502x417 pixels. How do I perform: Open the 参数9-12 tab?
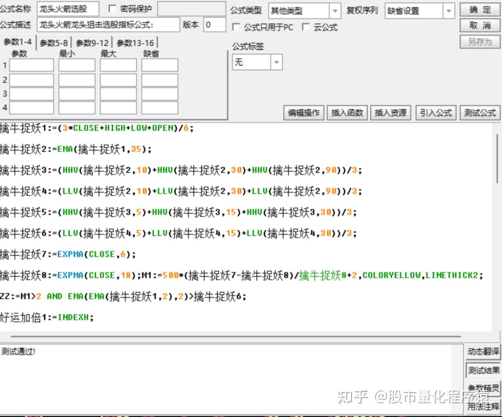click(92, 43)
